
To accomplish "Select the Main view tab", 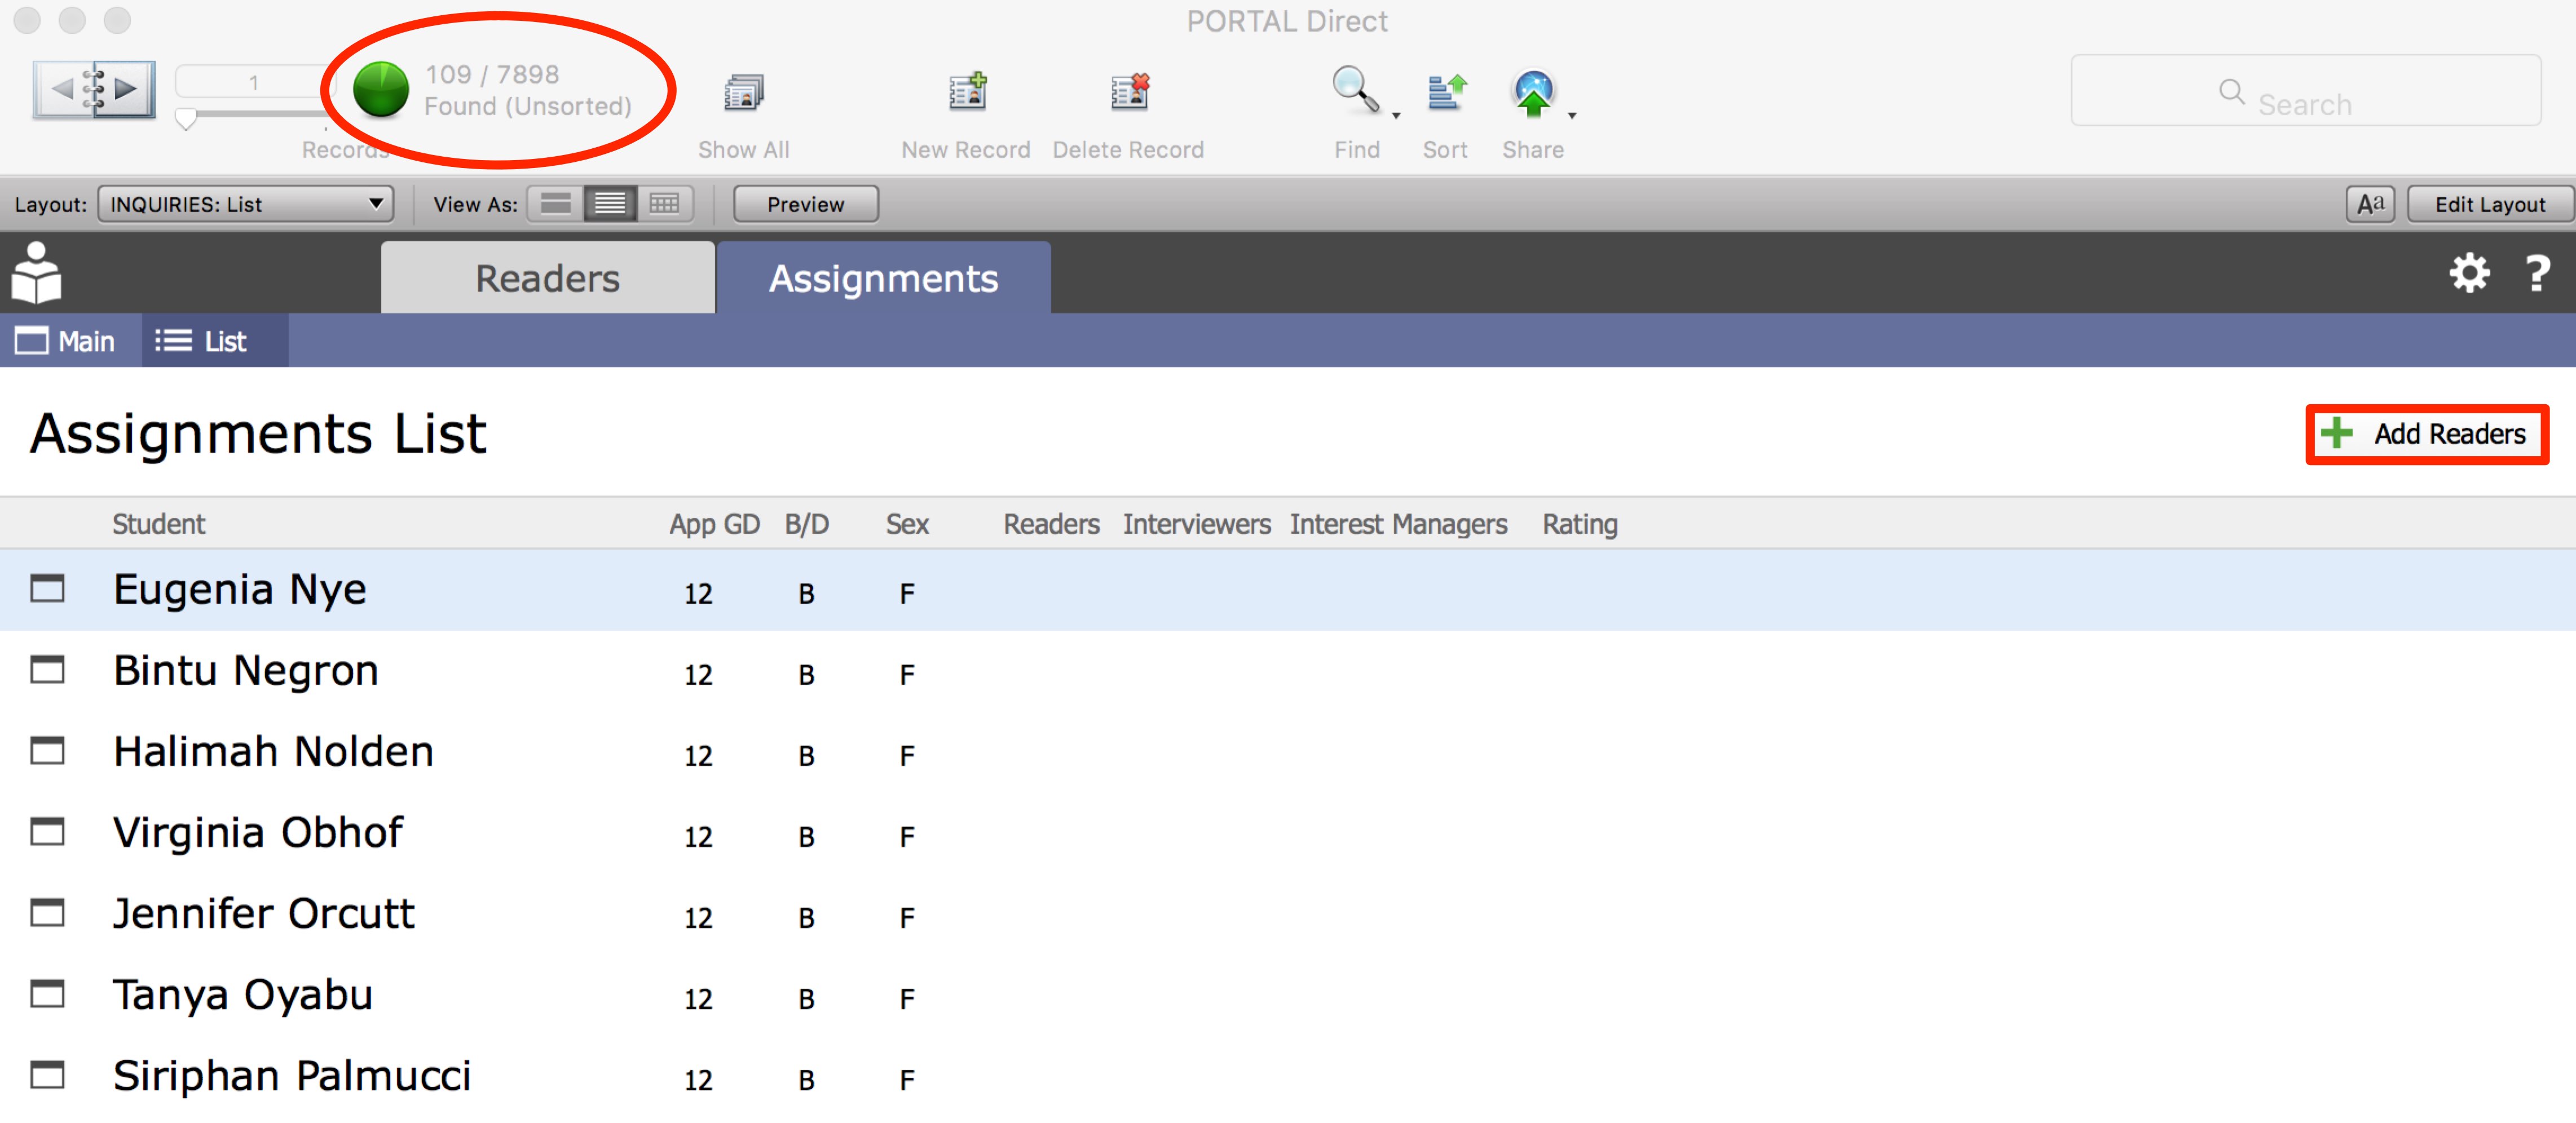I will [66, 341].
